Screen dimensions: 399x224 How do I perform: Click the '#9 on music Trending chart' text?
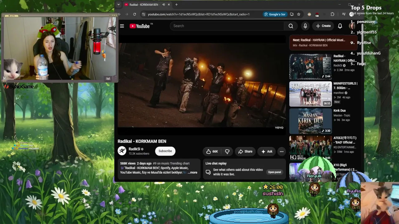tap(171, 163)
